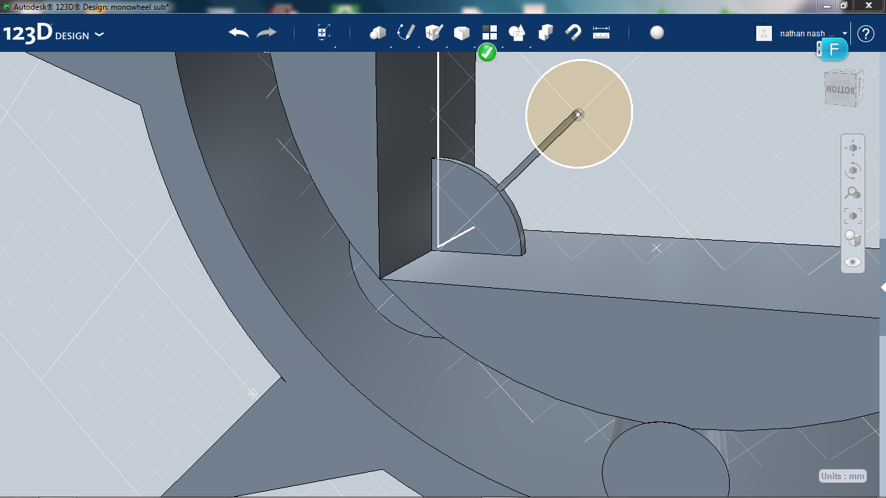Confirm with the green checkmark

tap(487, 53)
